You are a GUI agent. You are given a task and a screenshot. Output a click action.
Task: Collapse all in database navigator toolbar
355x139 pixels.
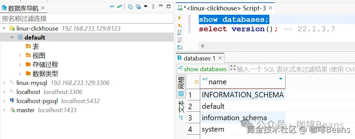[x=112, y=7]
